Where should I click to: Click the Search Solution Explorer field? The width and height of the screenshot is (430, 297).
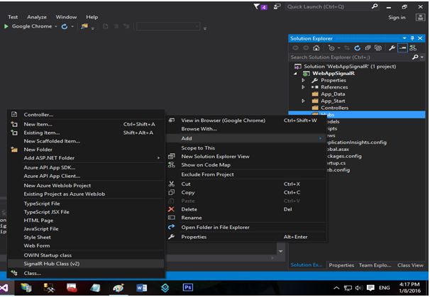(x=351, y=57)
